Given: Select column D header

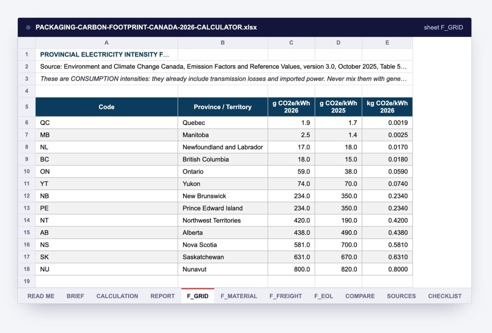Looking at the screenshot, I should [x=338, y=43].
